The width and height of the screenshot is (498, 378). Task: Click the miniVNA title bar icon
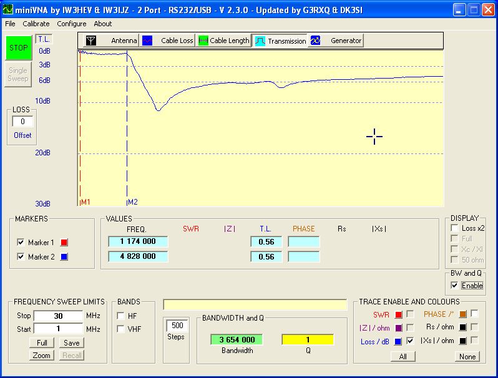[8, 9]
